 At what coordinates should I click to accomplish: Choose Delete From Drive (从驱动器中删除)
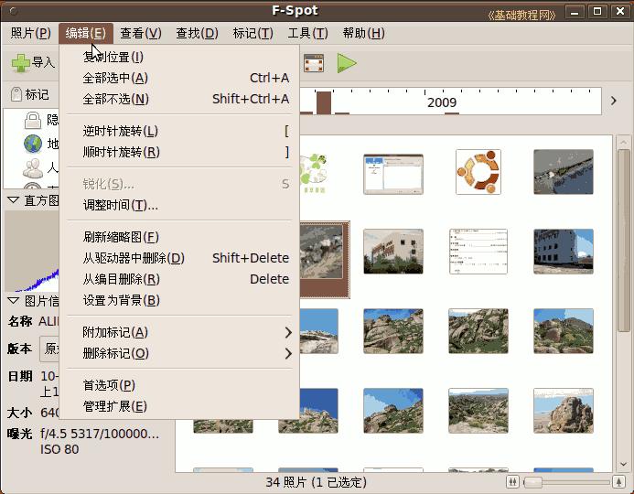click(179, 258)
